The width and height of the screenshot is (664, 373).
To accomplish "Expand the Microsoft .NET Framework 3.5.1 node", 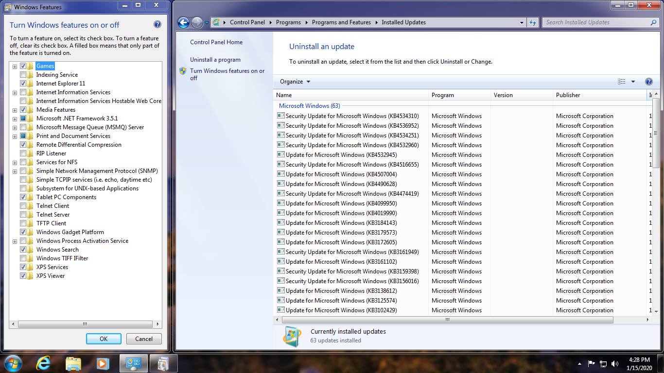I will tap(15, 119).
